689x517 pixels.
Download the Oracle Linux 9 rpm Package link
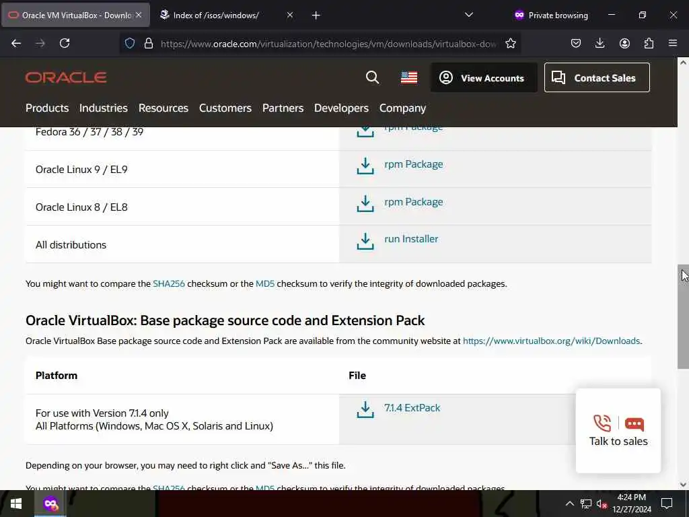[414, 164]
